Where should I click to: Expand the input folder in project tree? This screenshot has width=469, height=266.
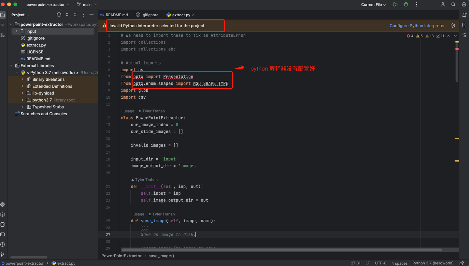coord(16,31)
